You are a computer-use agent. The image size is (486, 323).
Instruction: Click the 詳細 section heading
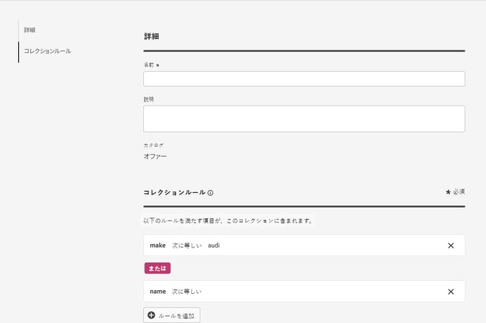coord(152,37)
